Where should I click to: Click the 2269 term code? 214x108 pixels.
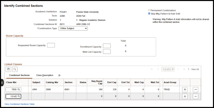pyautogui.click(x=62, y=16)
